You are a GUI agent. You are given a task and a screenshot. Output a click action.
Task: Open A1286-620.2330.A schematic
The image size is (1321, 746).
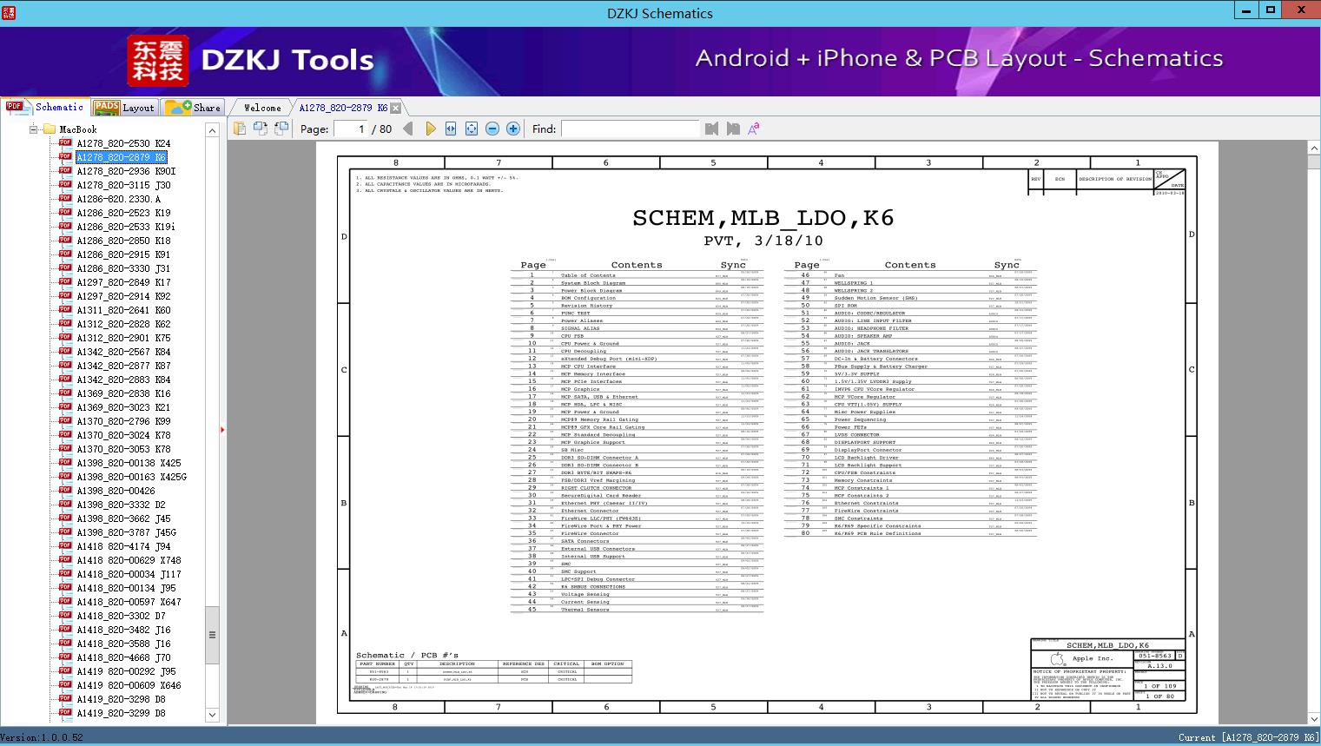[x=118, y=199]
